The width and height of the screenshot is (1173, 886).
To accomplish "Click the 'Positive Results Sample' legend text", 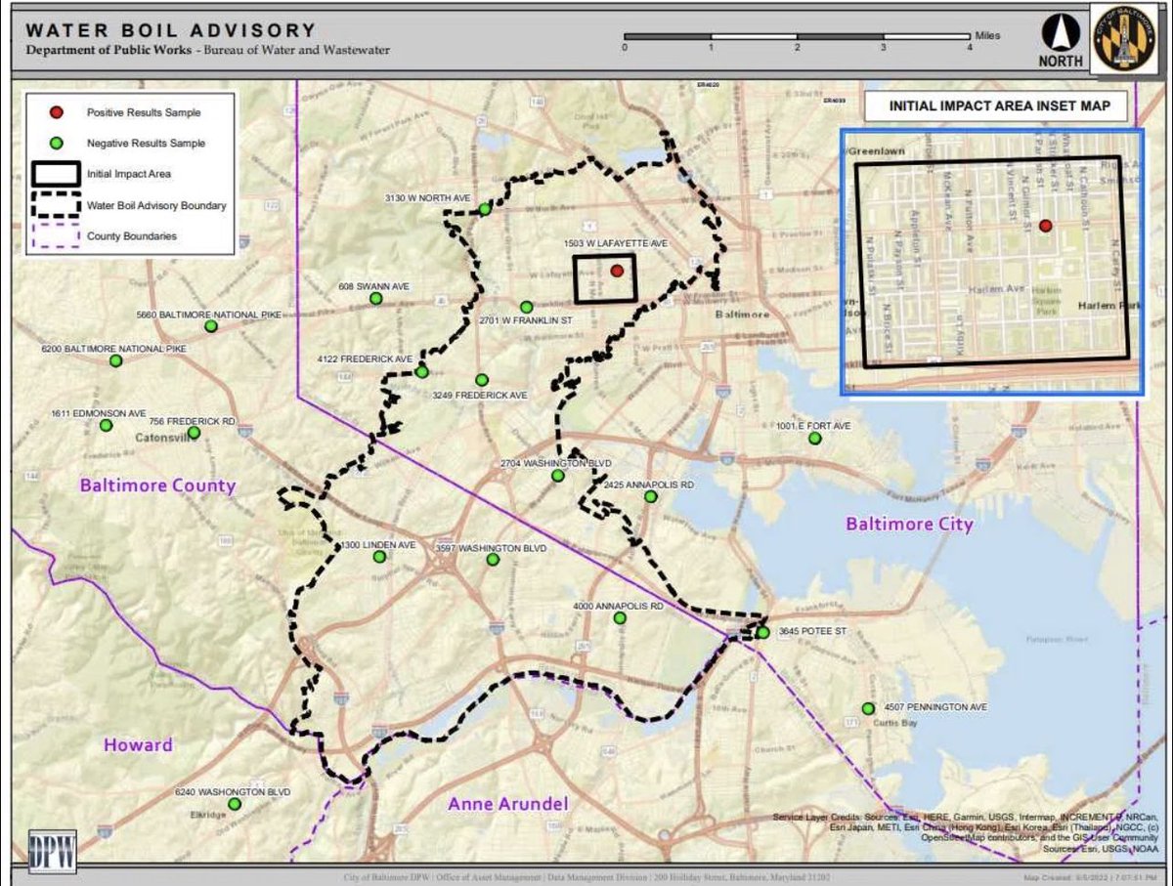I will pyautogui.click(x=144, y=113).
